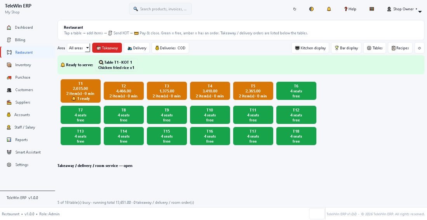Focus the search products field
The width and height of the screenshot is (427, 220).
point(160,9)
